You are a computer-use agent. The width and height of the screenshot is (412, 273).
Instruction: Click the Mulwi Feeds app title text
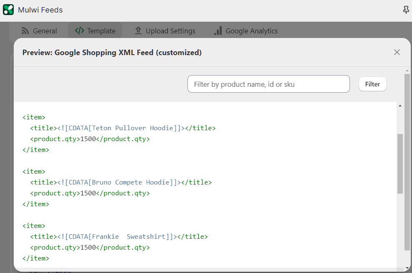(40, 10)
